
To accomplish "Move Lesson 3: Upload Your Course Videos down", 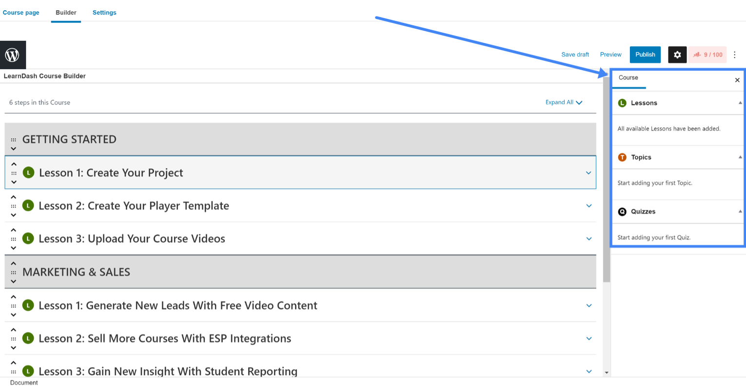I will click(14, 248).
